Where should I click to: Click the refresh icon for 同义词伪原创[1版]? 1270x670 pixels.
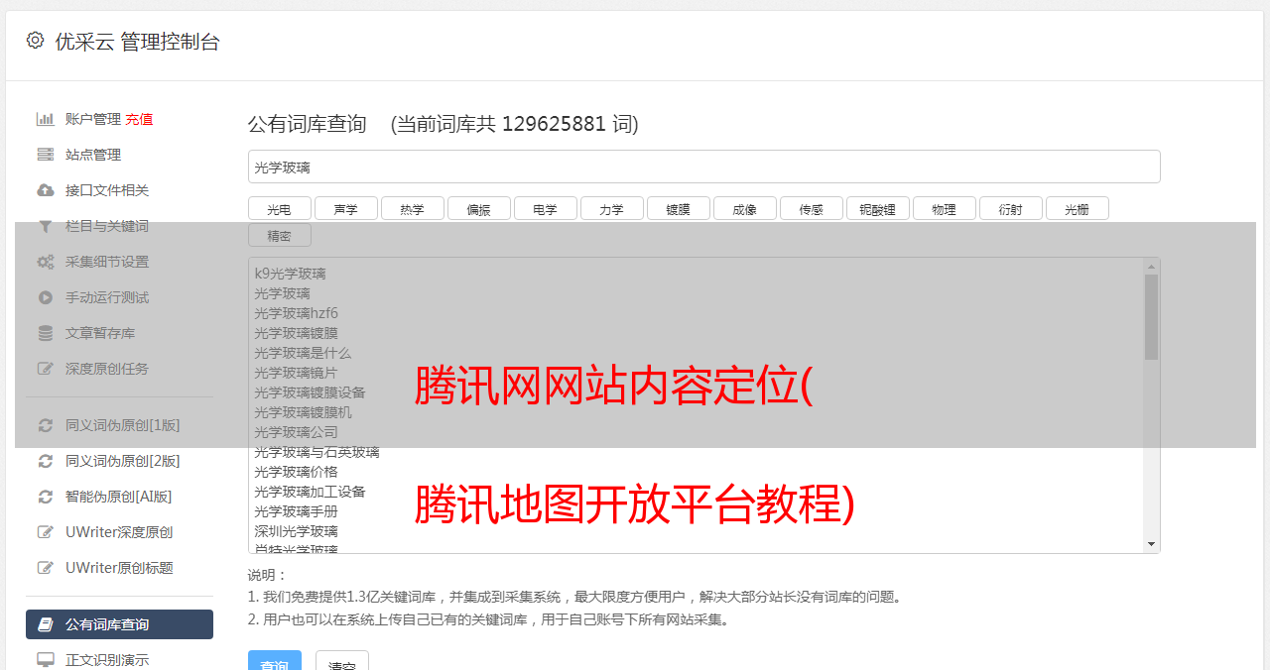[x=46, y=425]
